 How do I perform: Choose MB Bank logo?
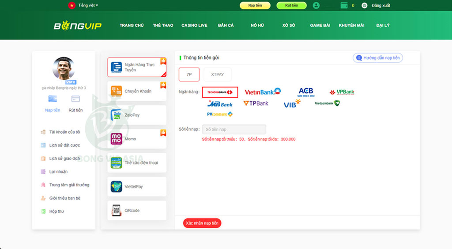(x=220, y=104)
